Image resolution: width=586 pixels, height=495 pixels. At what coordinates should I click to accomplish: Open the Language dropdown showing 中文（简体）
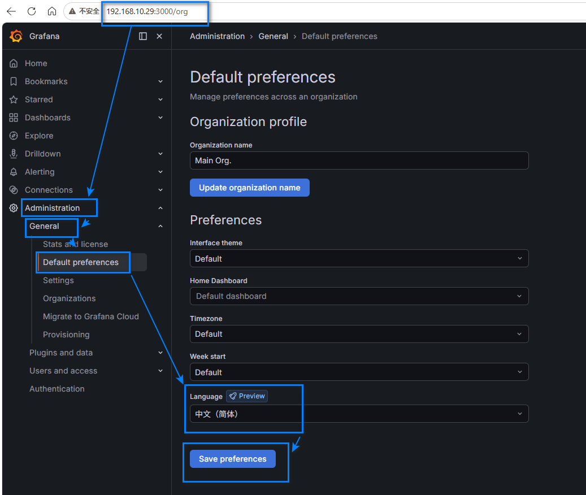tap(359, 414)
